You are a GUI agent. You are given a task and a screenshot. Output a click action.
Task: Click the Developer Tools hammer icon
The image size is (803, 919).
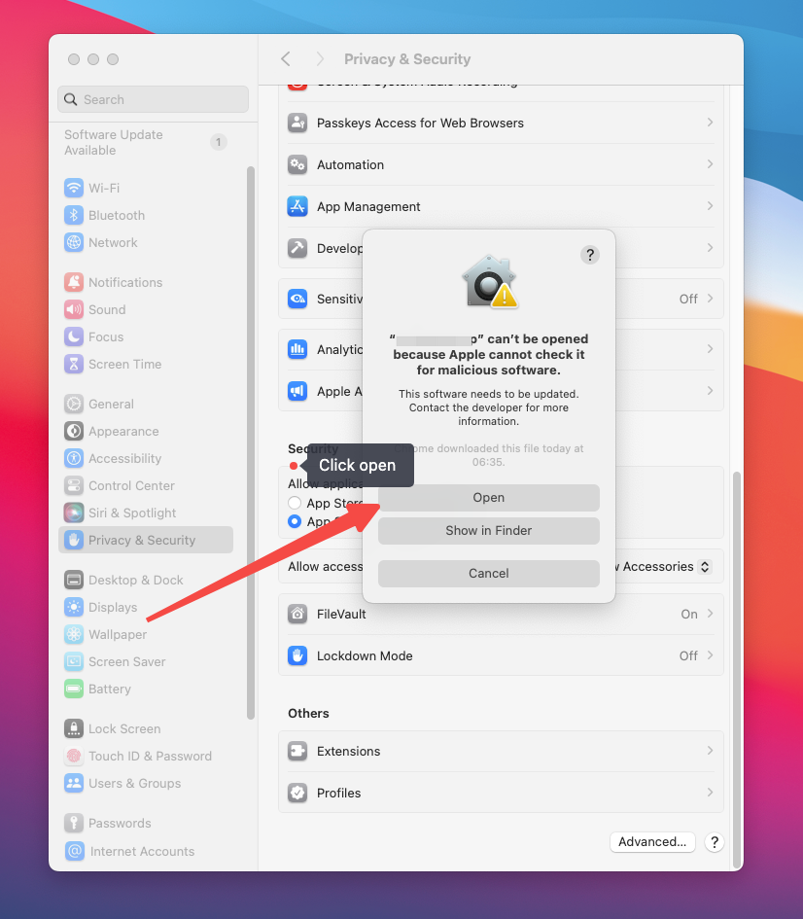[x=297, y=248]
